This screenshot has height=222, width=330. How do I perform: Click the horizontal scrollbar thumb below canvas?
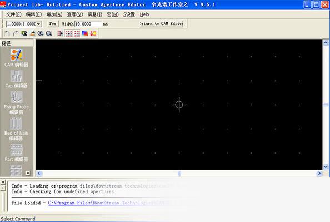click(x=179, y=173)
